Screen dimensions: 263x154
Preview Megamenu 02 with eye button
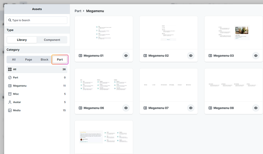click(x=191, y=55)
